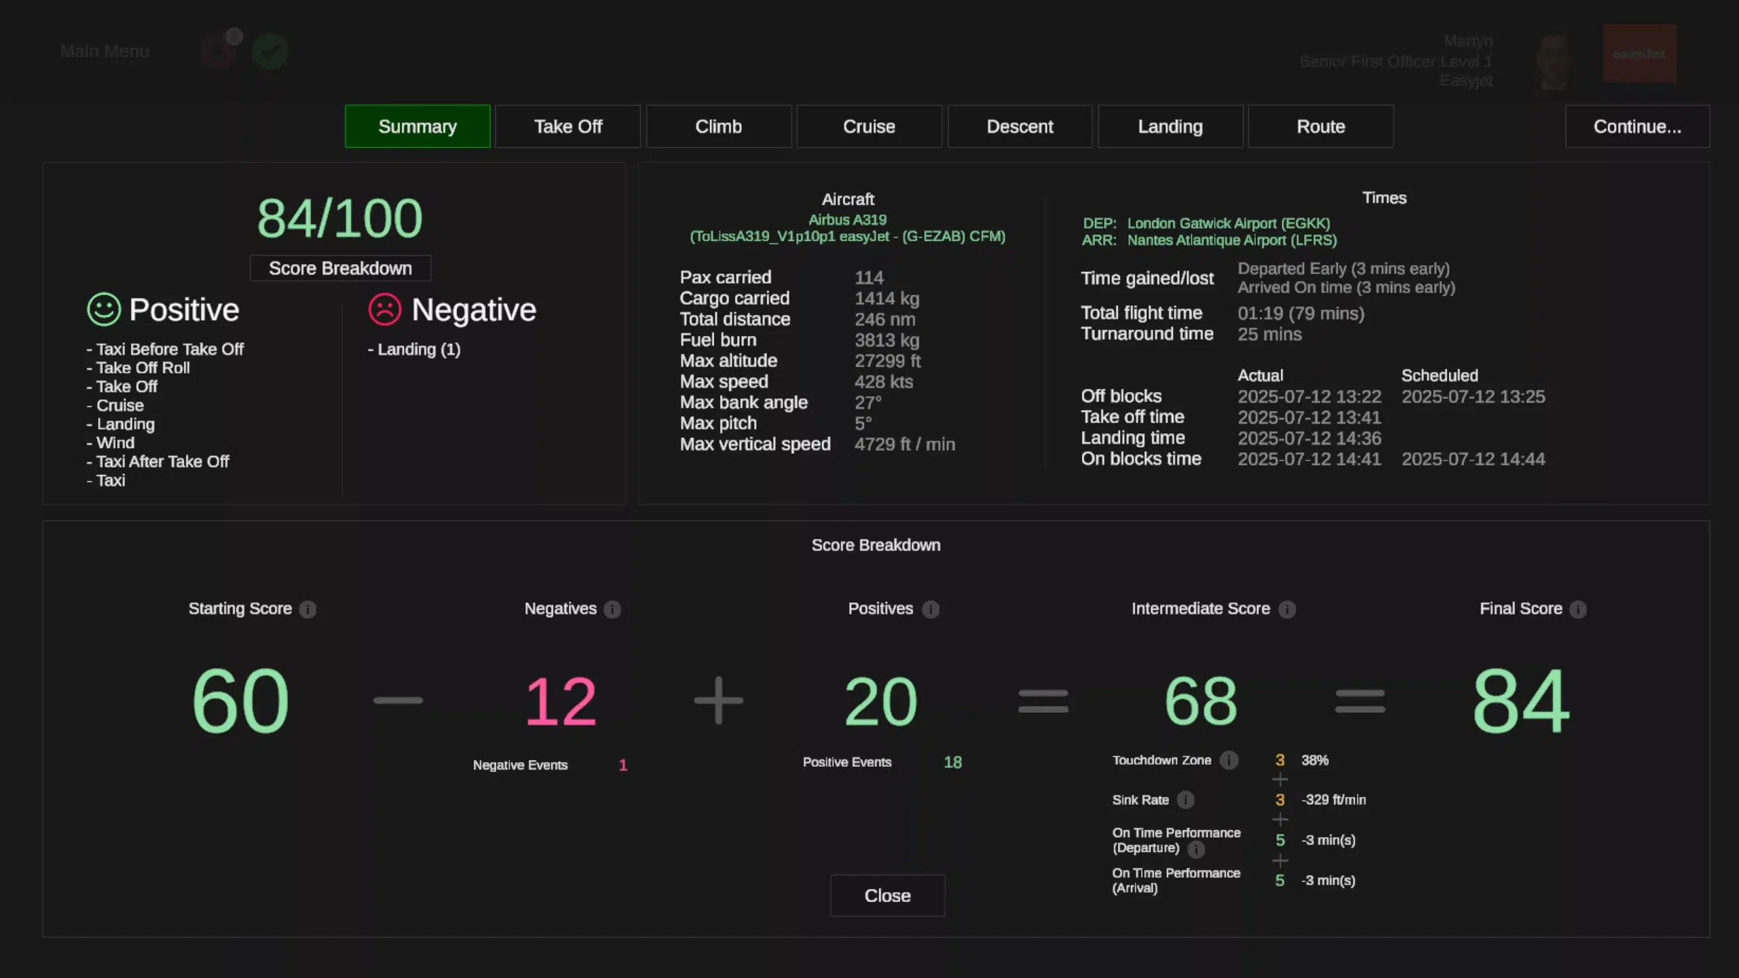This screenshot has height=978, width=1739.
Task: Click the green checkmark status icon
Action: [270, 51]
